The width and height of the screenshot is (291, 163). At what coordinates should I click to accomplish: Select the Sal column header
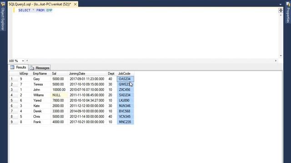point(59,73)
